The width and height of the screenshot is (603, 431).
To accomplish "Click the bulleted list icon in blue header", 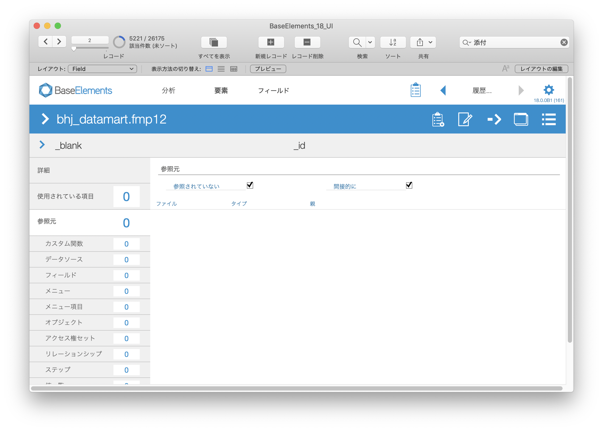I will point(549,119).
